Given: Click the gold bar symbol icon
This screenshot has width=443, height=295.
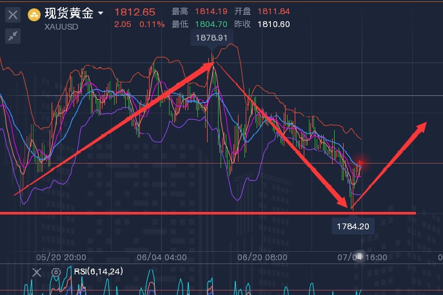Looking at the screenshot, I should tap(34, 13).
